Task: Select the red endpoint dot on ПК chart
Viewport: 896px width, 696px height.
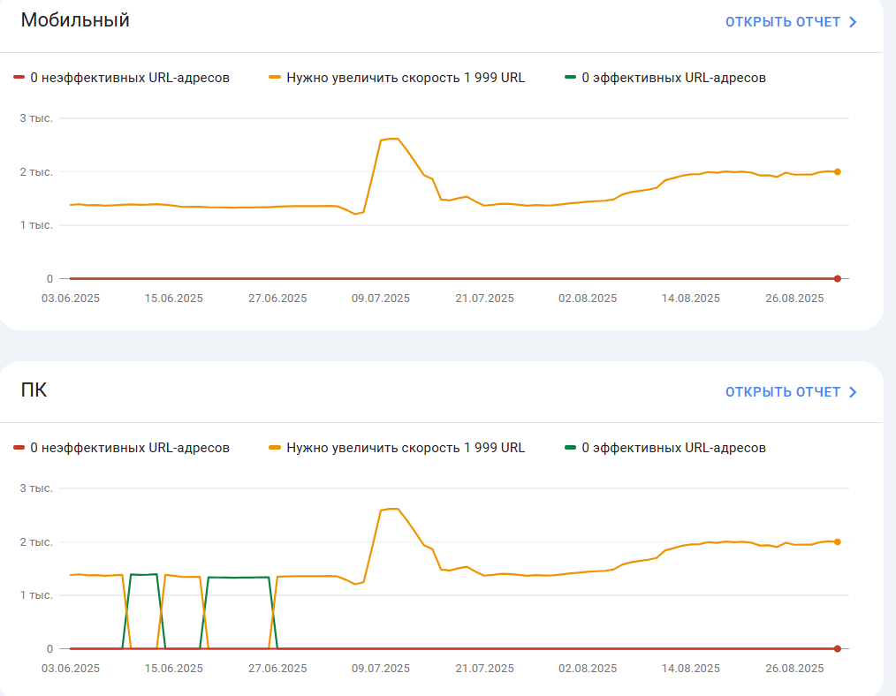Action: tap(837, 648)
